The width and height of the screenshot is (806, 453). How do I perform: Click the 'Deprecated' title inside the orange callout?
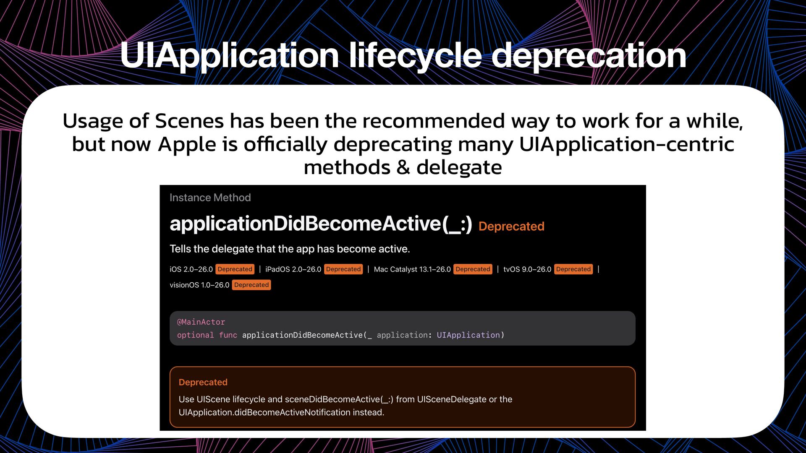(x=203, y=382)
